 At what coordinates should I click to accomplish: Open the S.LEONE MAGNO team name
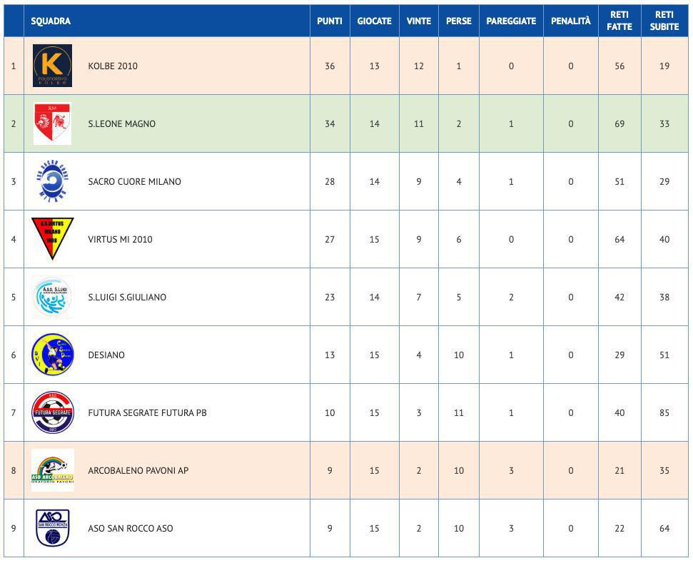pos(121,123)
